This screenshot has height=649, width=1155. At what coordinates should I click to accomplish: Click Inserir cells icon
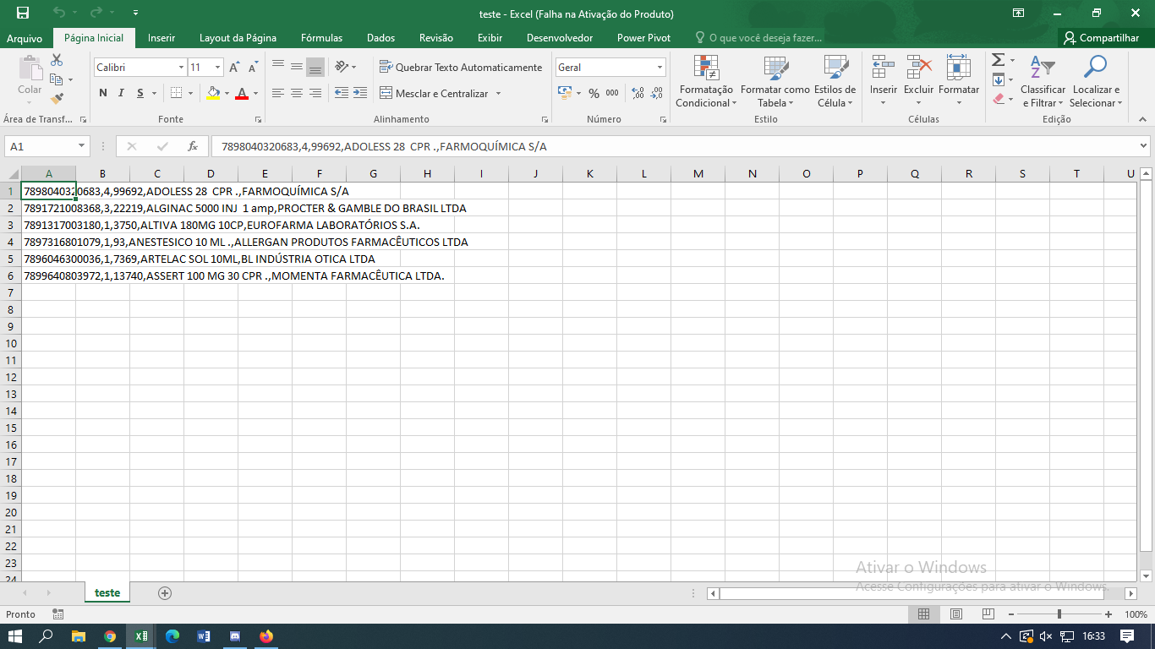click(x=884, y=68)
